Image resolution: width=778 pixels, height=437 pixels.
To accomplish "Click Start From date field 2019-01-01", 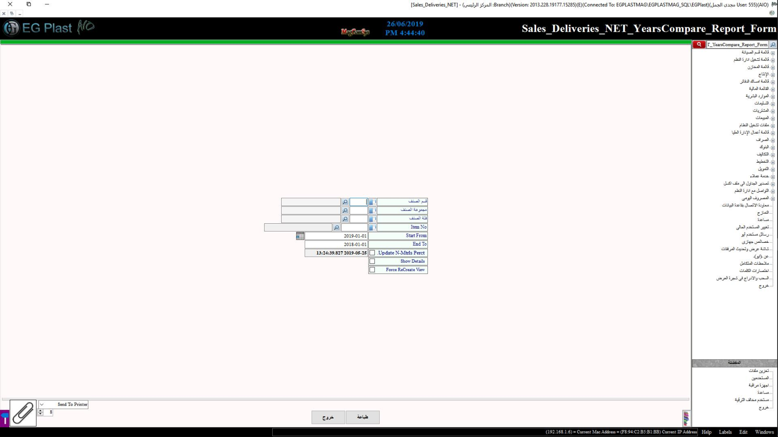I will (336, 236).
